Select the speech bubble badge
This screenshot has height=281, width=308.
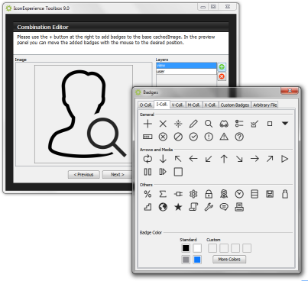point(224,207)
